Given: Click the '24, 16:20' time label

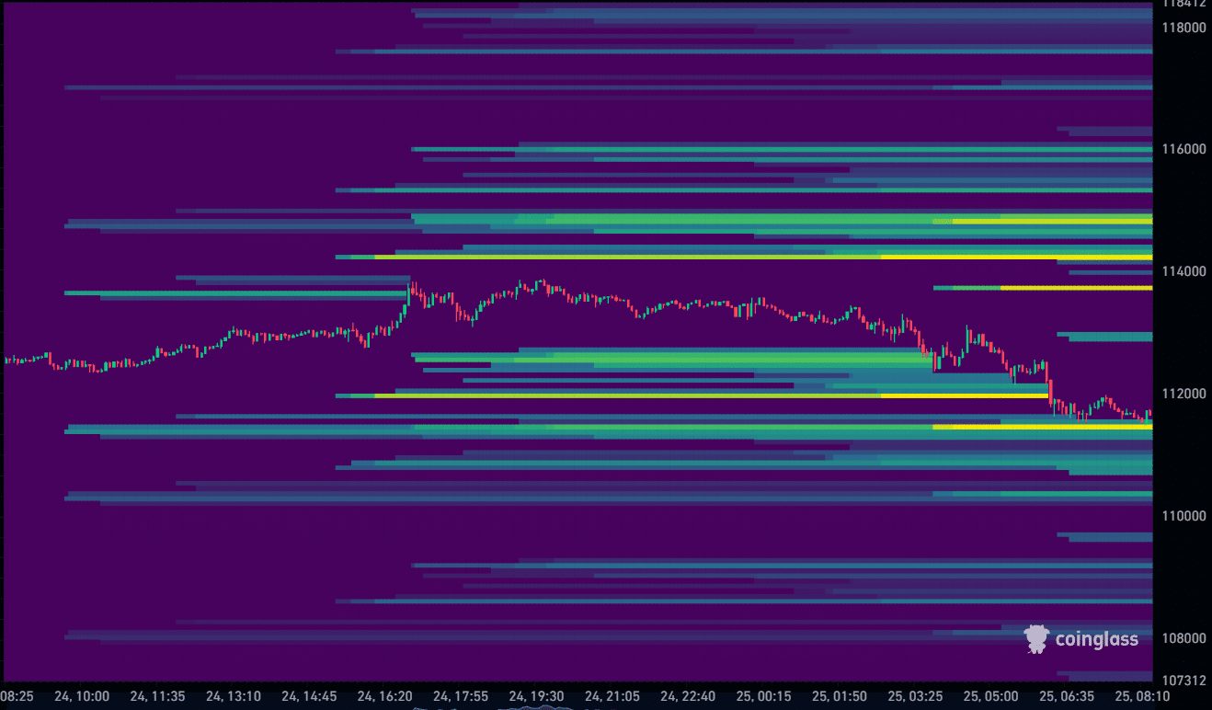Looking at the screenshot, I should 385,696.
